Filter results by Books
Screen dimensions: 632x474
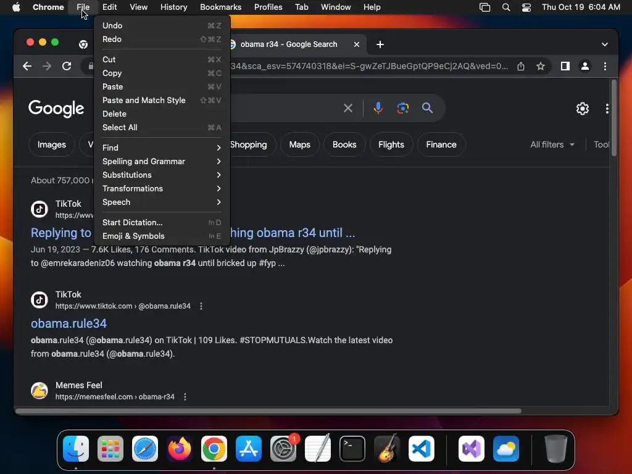pos(344,144)
